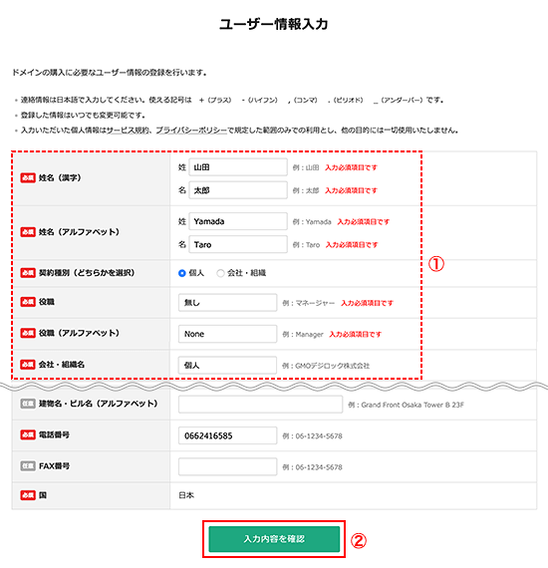548x568 pixels.
Task: Click the gray 任意 badge beside 建物名・ビル名
Action: 28,404
